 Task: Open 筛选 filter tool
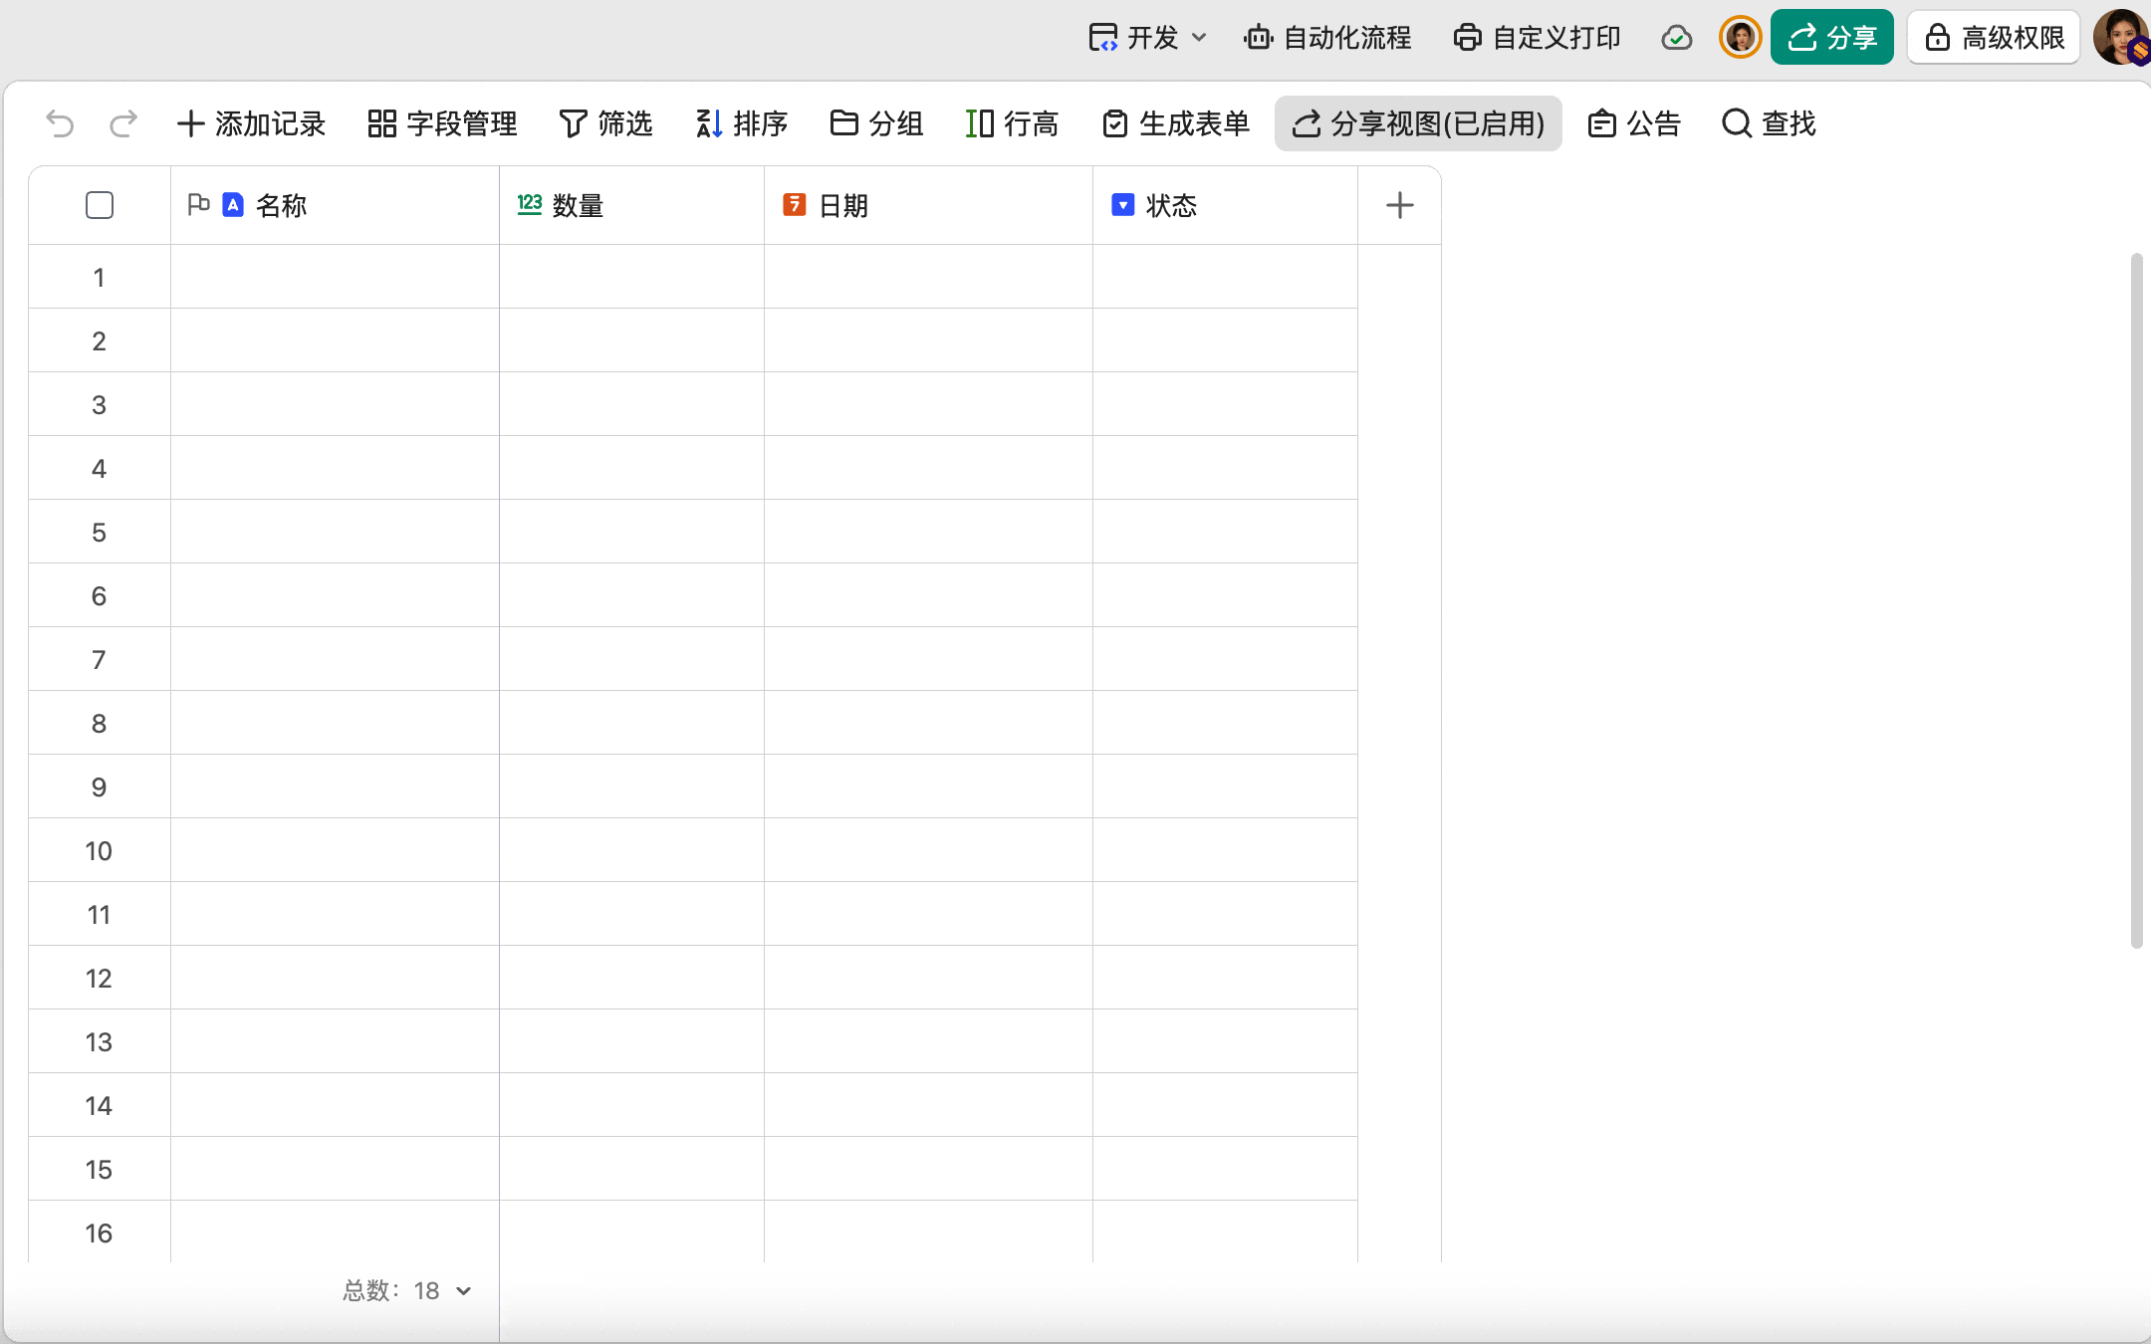[605, 123]
